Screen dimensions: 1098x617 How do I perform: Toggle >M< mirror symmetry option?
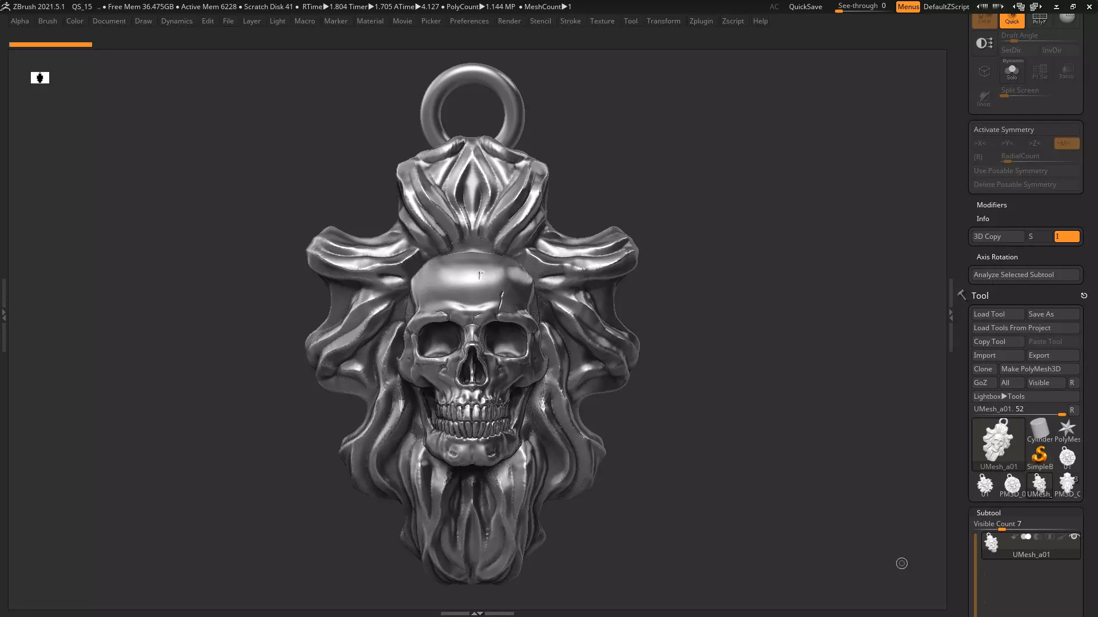pyautogui.click(x=1067, y=143)
